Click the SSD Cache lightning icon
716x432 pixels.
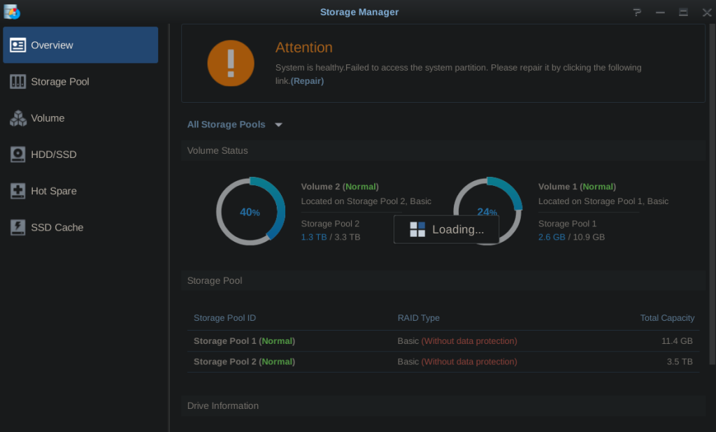17,227
